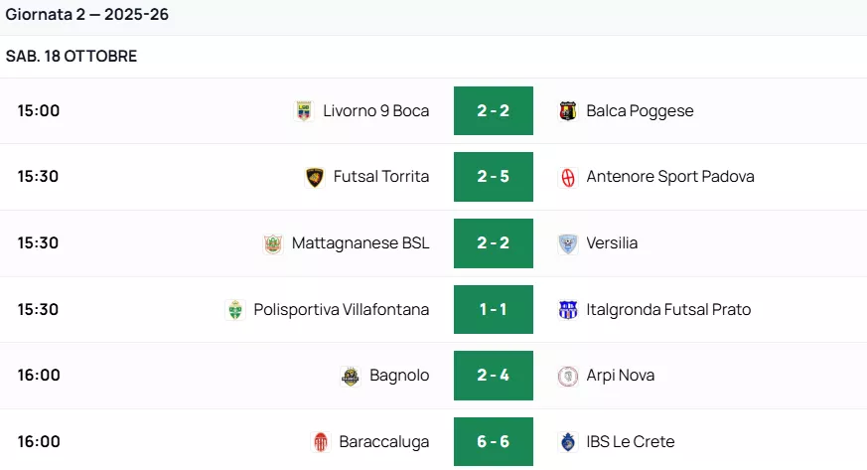Click the Polisportiva Villafontana crest
This screenshot has width=867, height=470.
coord(235,310)
